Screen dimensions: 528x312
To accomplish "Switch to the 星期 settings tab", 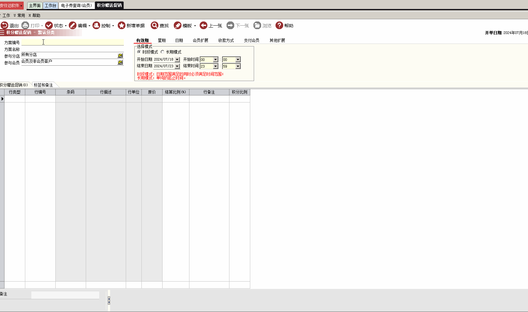I will 162,40.
